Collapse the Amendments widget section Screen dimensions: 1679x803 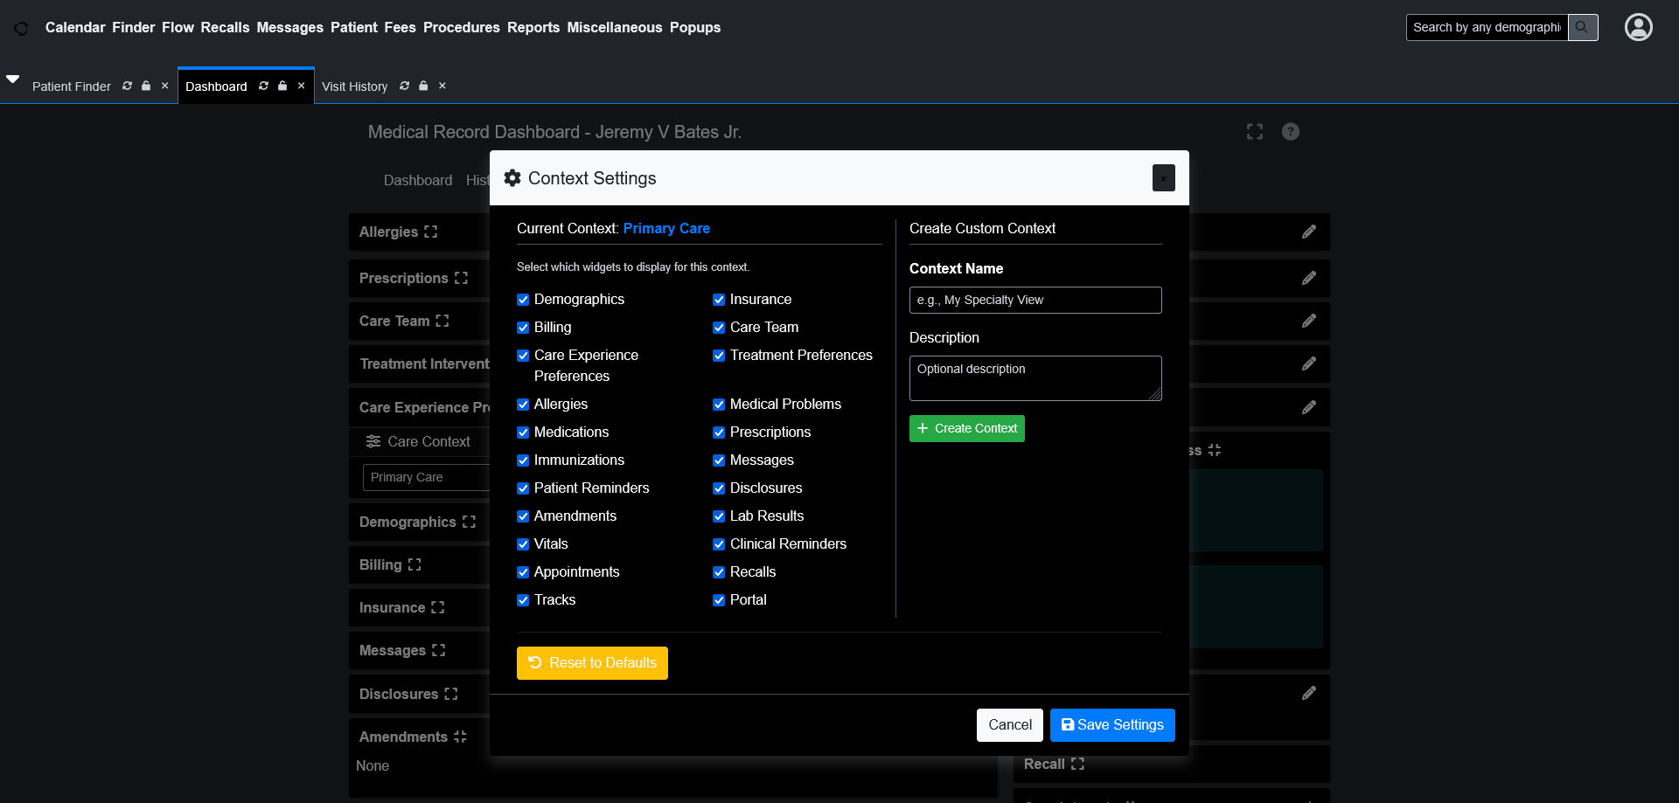(460, 737)
